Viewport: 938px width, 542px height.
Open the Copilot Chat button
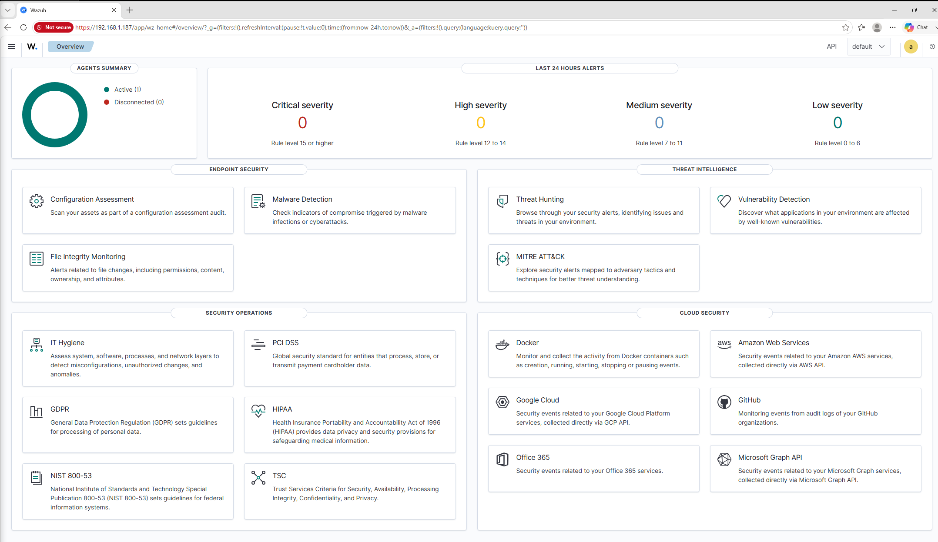point(917,27)
